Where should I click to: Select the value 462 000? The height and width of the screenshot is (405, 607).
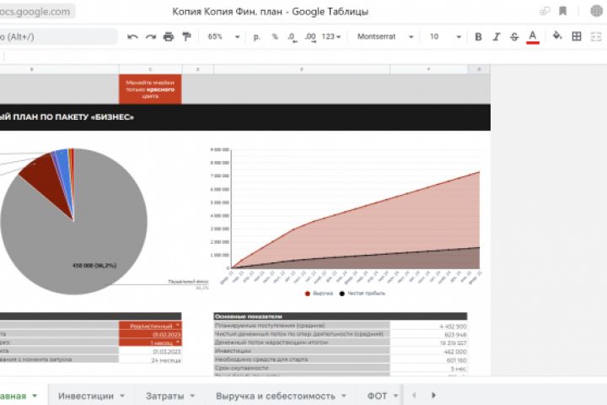coord(428,352)
